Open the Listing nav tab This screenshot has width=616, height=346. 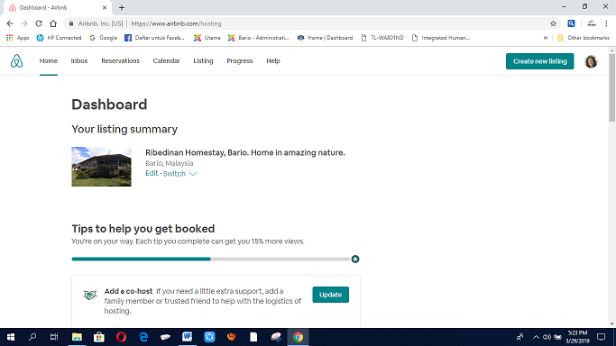203,60
